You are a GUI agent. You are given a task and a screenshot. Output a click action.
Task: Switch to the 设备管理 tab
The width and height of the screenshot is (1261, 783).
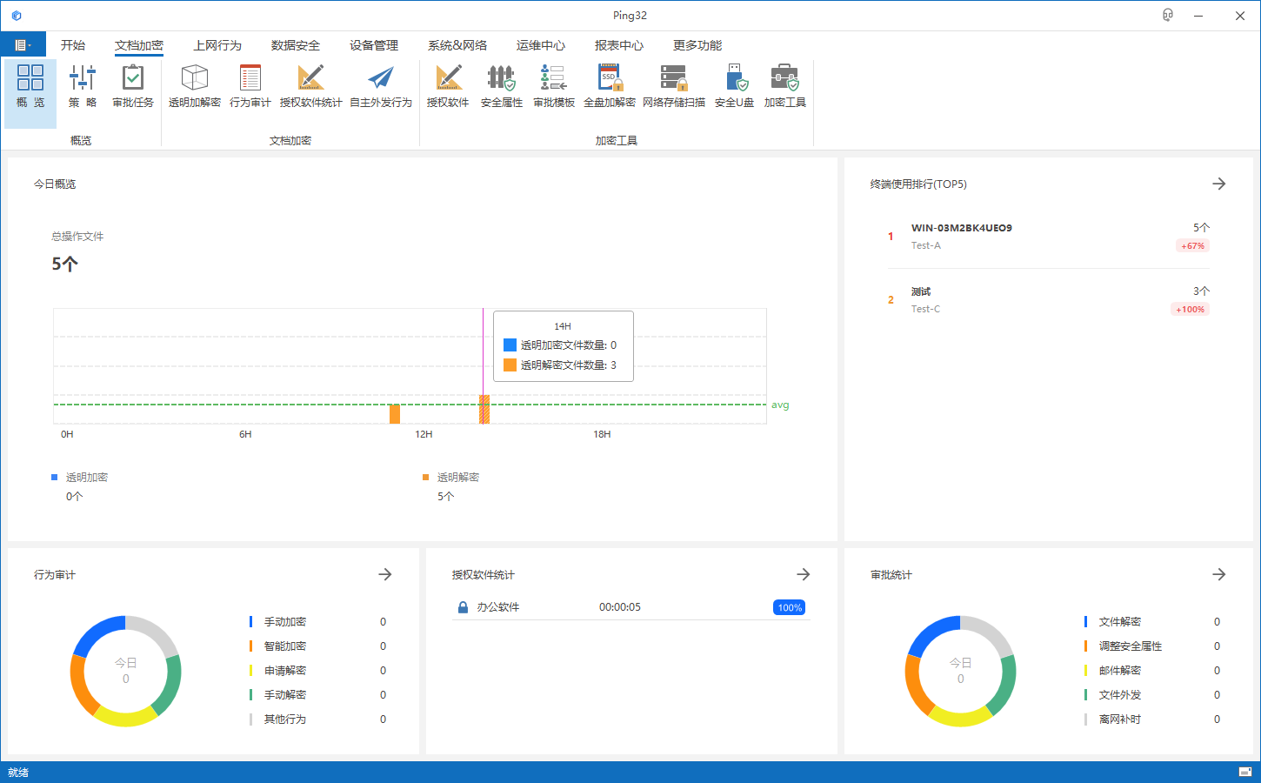pyautogui.click(x=374, y=45)
